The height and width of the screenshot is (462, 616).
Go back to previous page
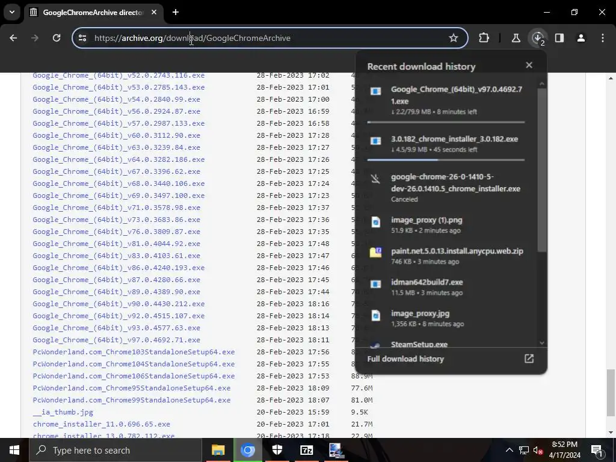13,38
